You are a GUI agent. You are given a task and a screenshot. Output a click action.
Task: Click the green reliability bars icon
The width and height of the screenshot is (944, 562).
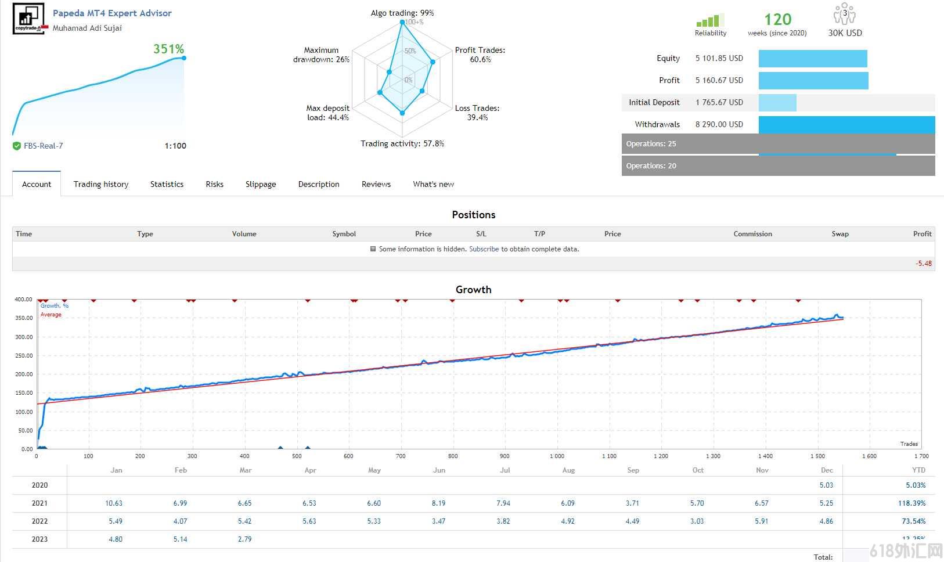point(710,21)
